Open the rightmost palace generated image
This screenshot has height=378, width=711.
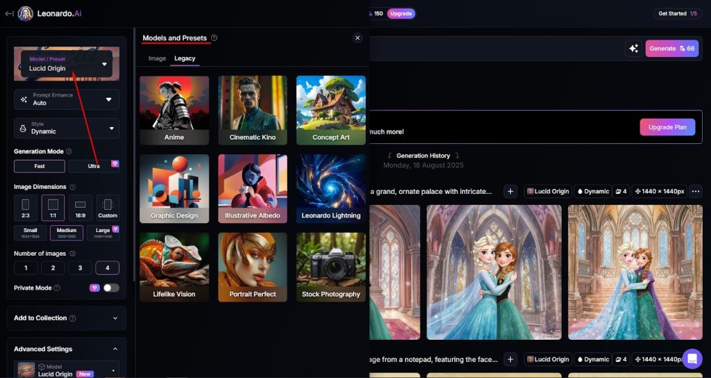click(x=635, y=272)
